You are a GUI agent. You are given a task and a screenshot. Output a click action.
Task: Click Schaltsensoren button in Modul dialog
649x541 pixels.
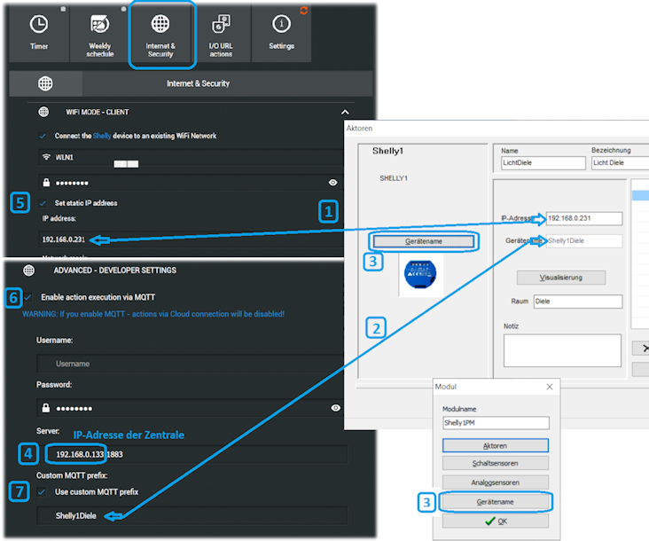click(x=496, y=463)
